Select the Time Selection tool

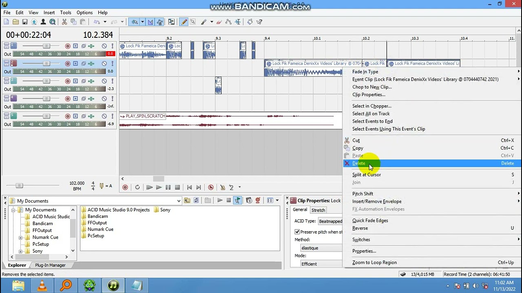tap(237, 22)
